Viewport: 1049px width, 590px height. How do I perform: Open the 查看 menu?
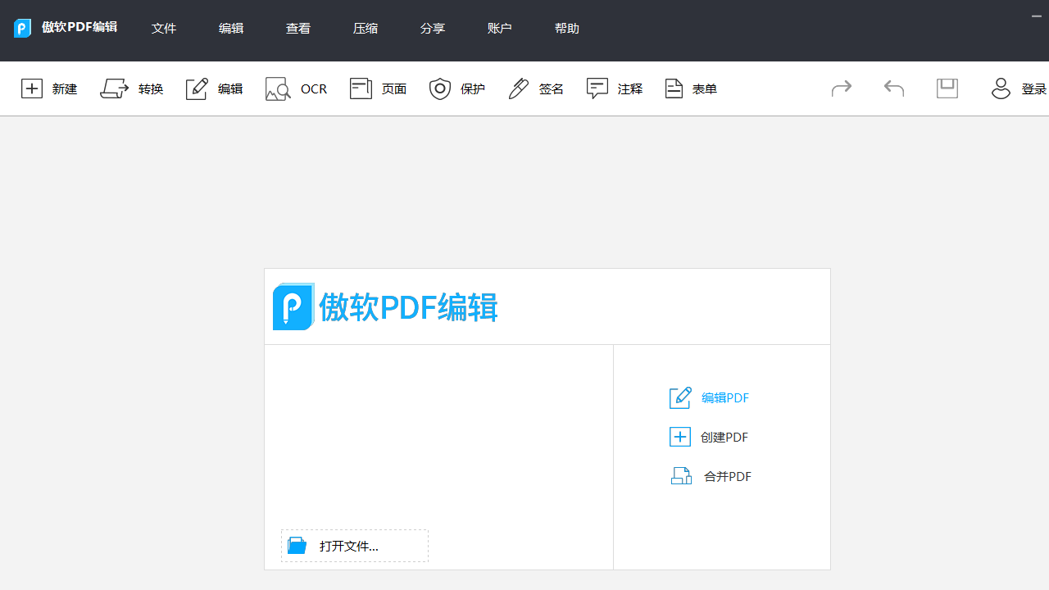pyautogui.click(x=298, y=28)
